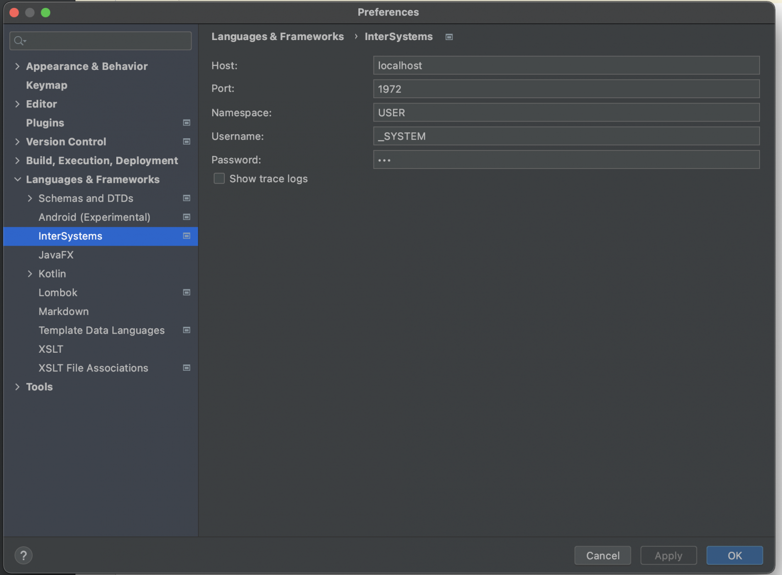Click the search magnifier icon in settings
Viewport: 782px width, 575px height.
tap(20, 41)
